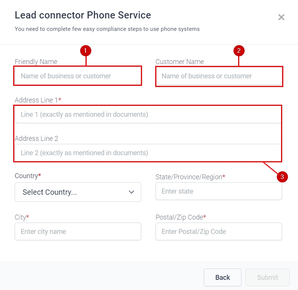
Task: Open the Select Country dropdown
Action: (x=78, y=192)
